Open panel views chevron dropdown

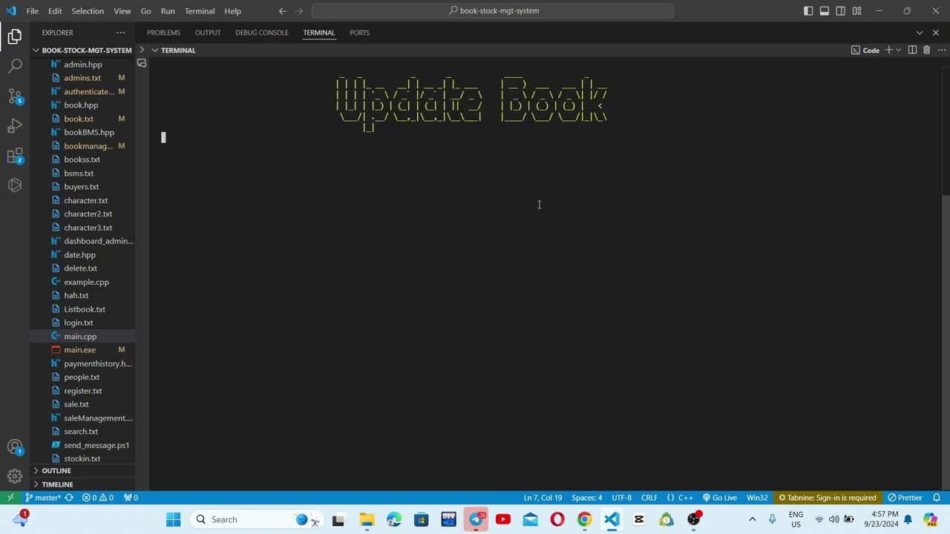pyautogui.click(x=920, y=33)
